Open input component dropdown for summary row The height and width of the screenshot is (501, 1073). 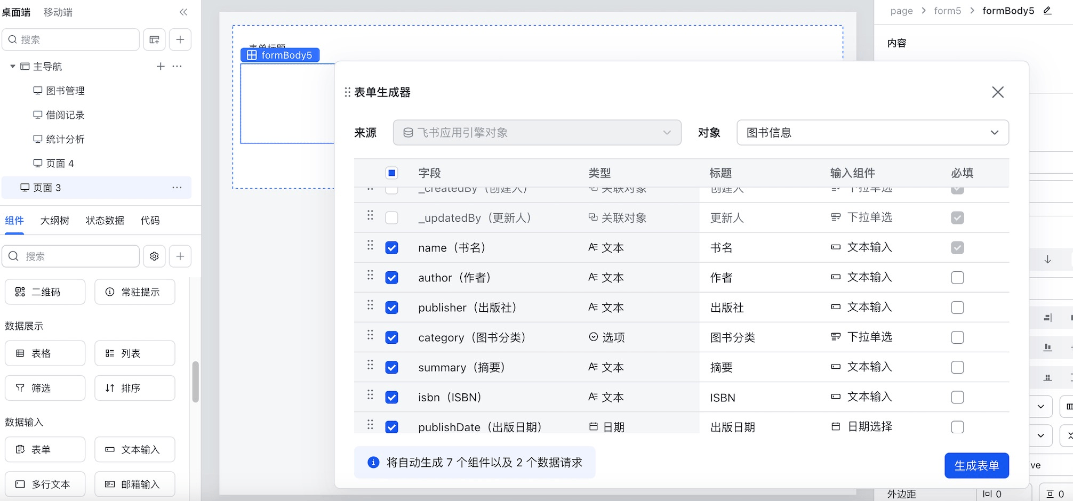click(861, 367)
